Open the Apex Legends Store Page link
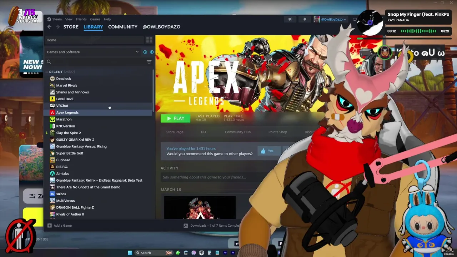This screenshot has height=257, width=457. 175,132
